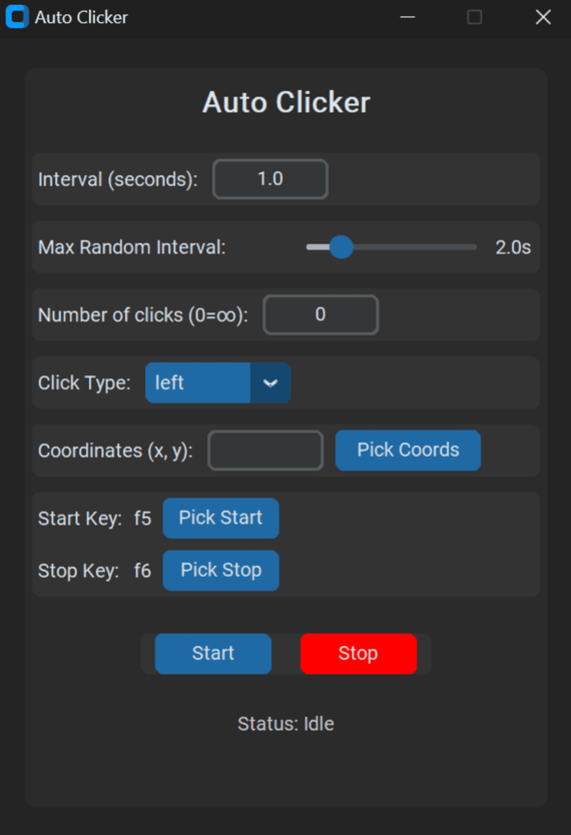Click Pick Coords to choose a location
Image resolution: width=571 pixels, height=835 pixels.
coord(407,450)
